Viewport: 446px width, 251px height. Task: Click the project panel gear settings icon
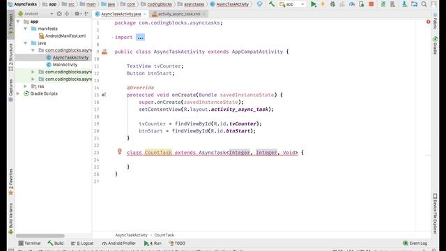[x=77, y=14]
